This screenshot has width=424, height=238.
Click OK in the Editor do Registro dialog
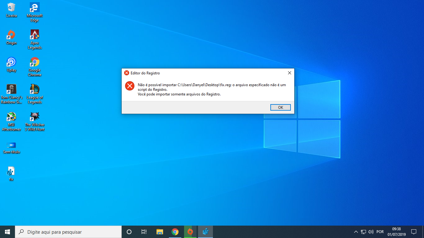(x=281, y=108)
